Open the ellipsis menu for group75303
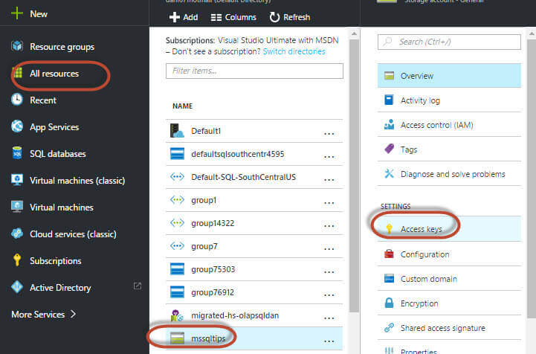The height and width of the screenshot is (354, 536). [329, 272]
